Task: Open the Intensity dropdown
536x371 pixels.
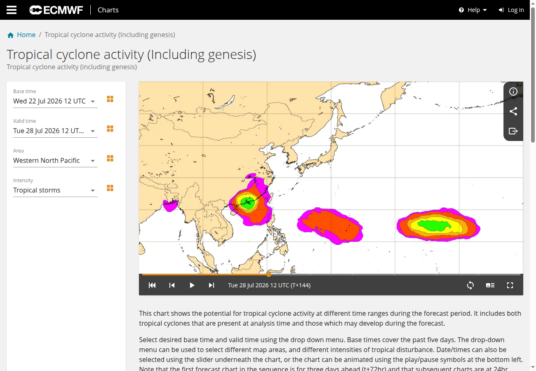Action: [x=55, y=190]
